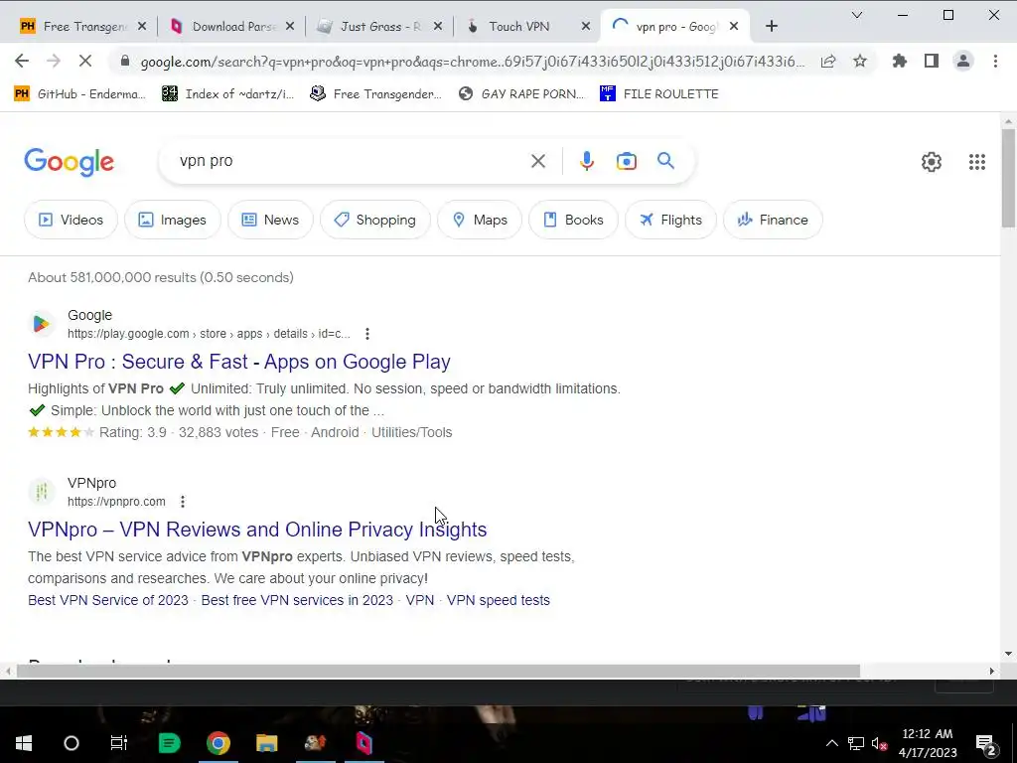This screenshot has width=1017, height=763.
Task: Open the Windows Start menu
Action: [x=24, y=743]
